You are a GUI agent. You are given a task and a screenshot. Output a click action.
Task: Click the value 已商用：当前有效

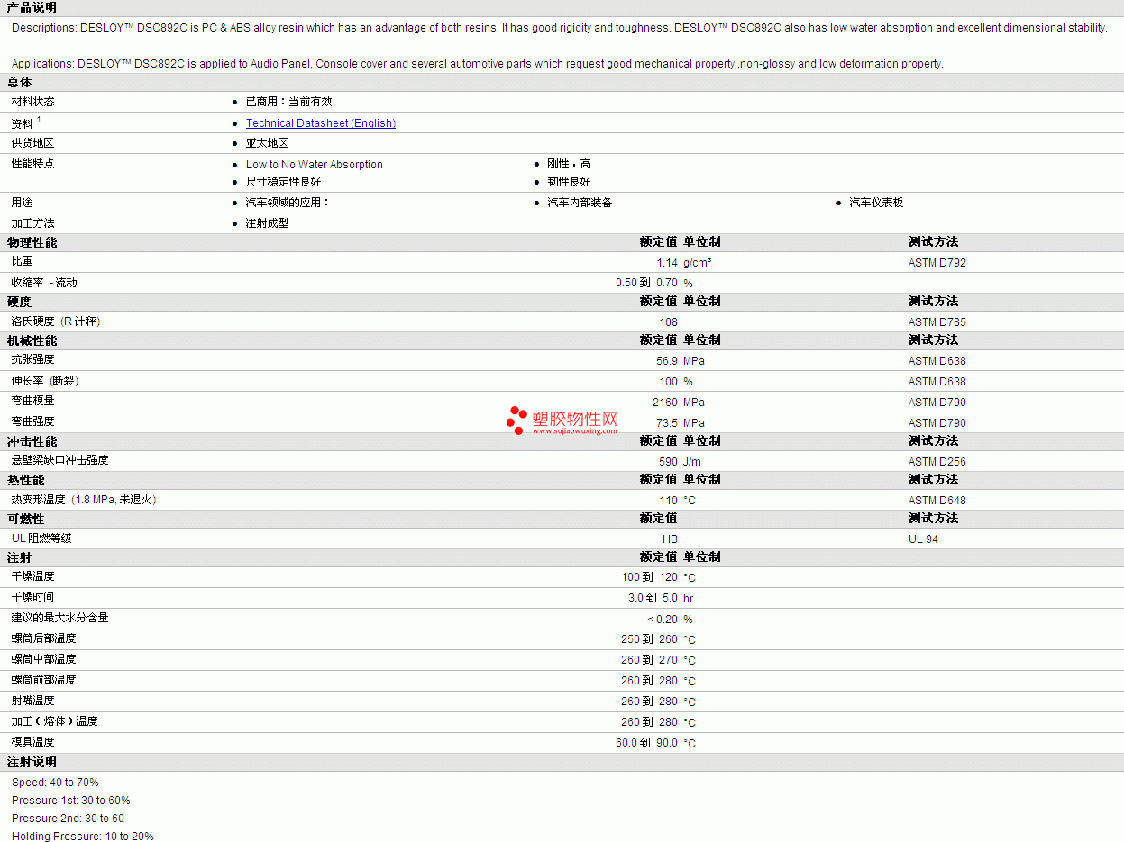[288, 102]
